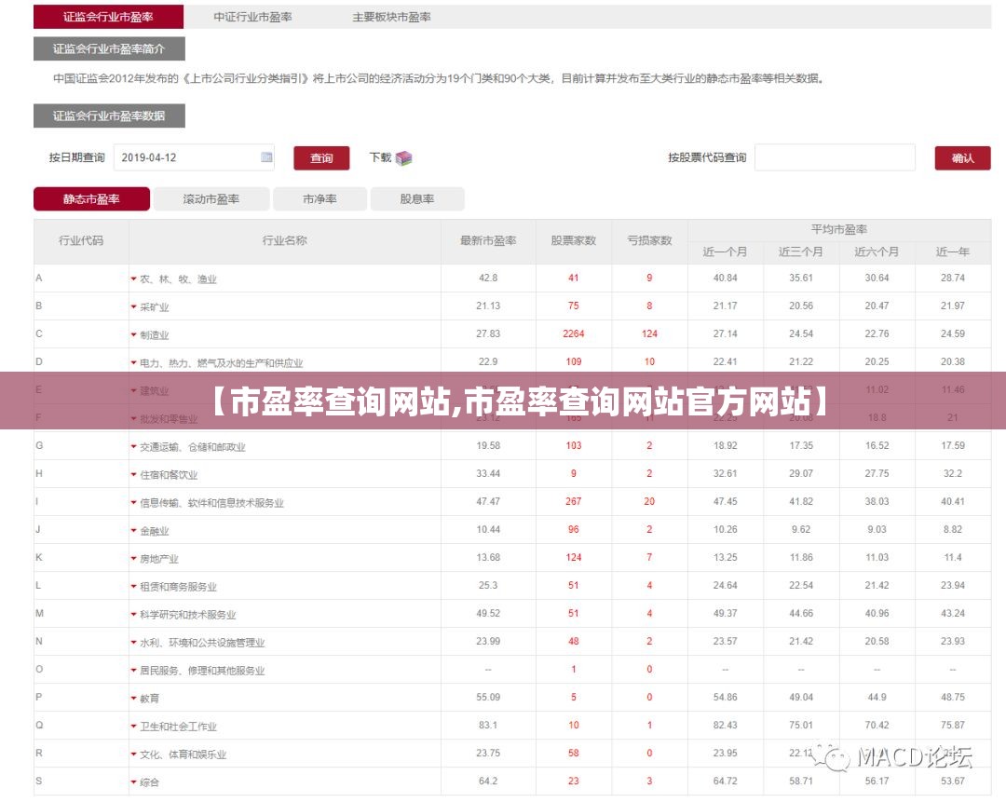Screen dimensions: 1006x802
Task: Focus the date input showing 2019-04-12
Action: (x=194, y=157)
